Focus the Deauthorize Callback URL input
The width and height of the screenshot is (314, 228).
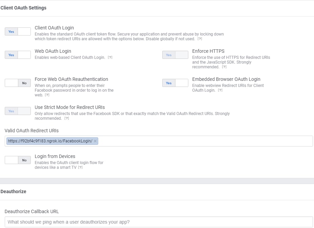[x=159, y=222]
